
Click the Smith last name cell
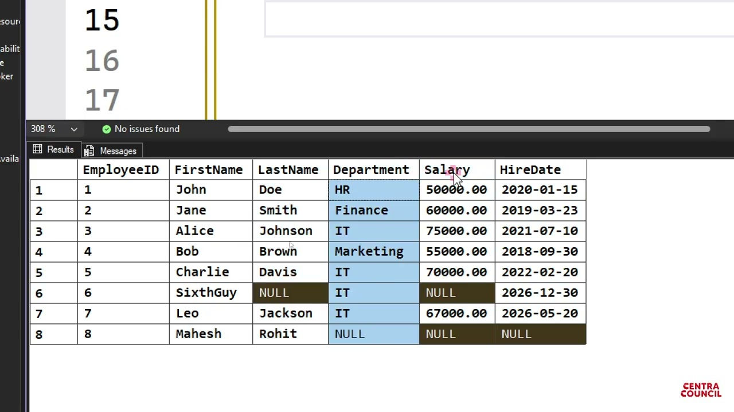point(290,211)
